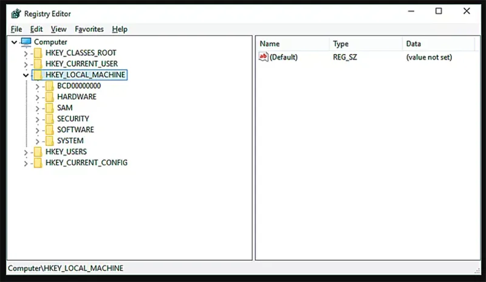Select the HKEY_CURRENT_CONFIG key label
Screen dimensions: 486x282
[x=86, y=163]
